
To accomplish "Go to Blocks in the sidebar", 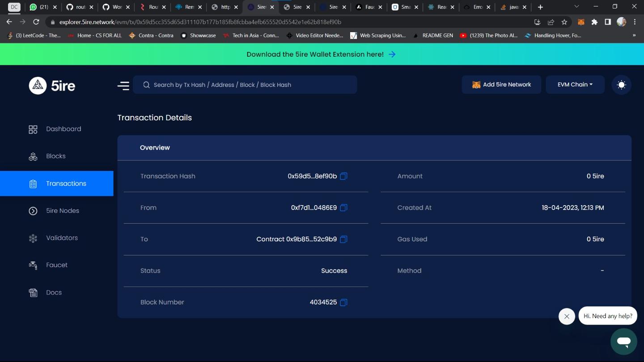I will [56, 156].
